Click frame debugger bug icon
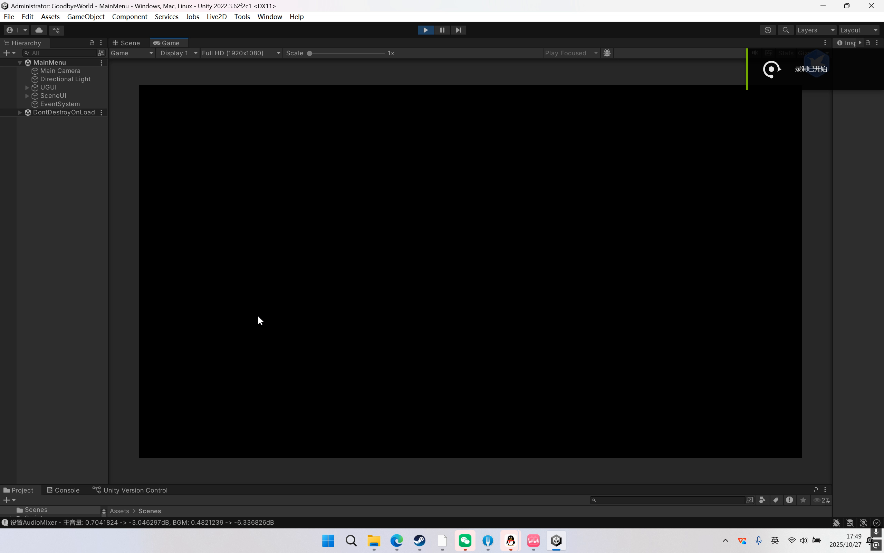The width and height of the screenshot is (884, 553). click(607, 53)
